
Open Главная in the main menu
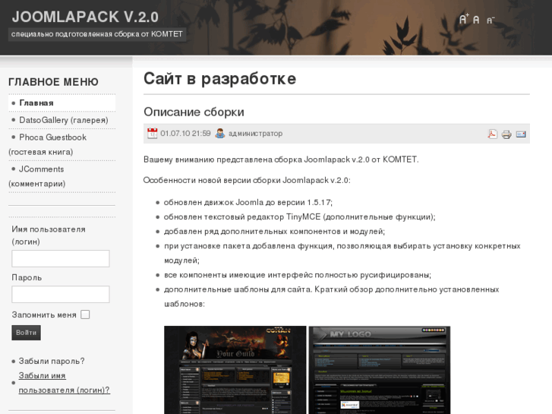36,103
